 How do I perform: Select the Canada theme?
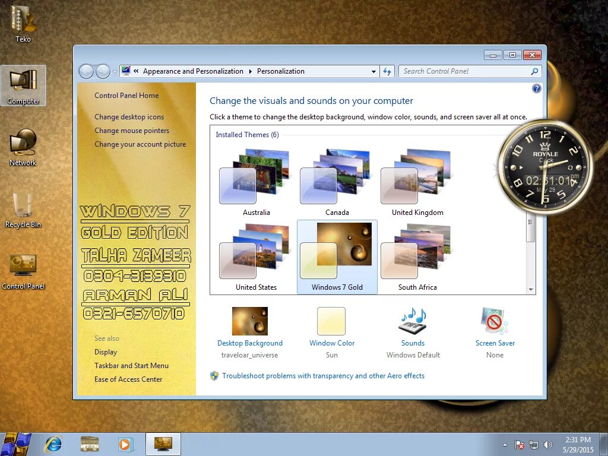(337, 182)
